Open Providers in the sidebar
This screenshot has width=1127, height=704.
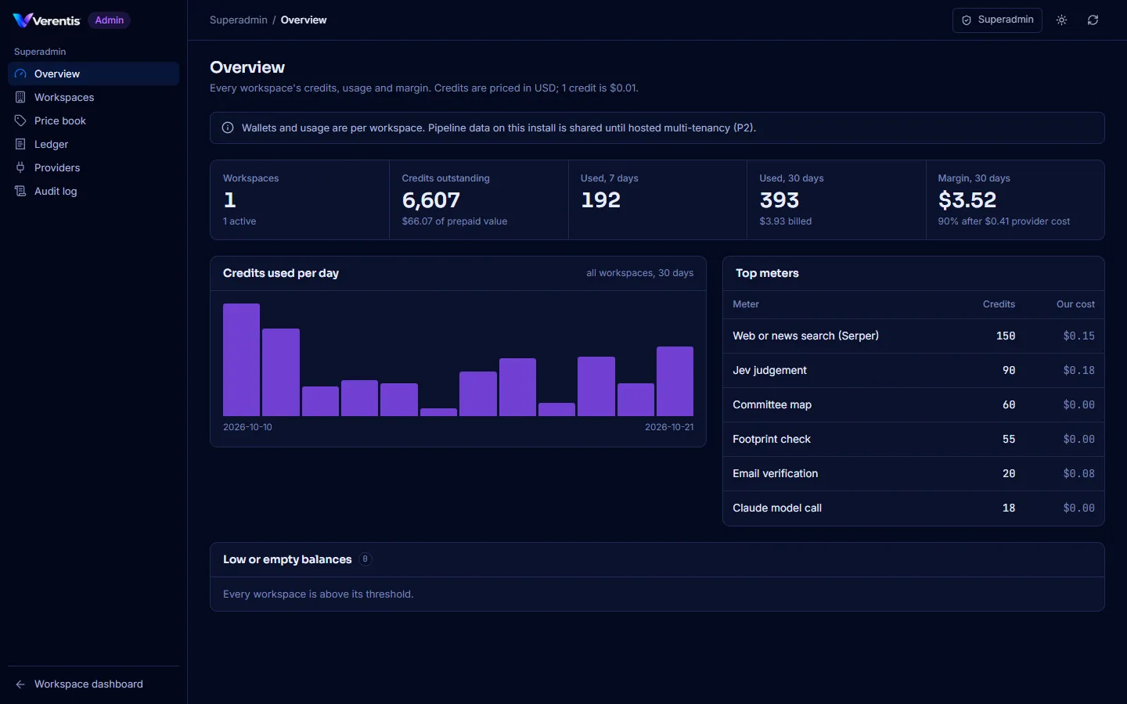point(93,167)
